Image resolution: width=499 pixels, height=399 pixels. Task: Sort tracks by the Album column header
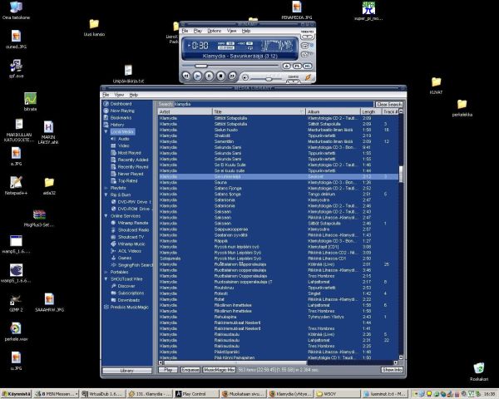[314, 111]
